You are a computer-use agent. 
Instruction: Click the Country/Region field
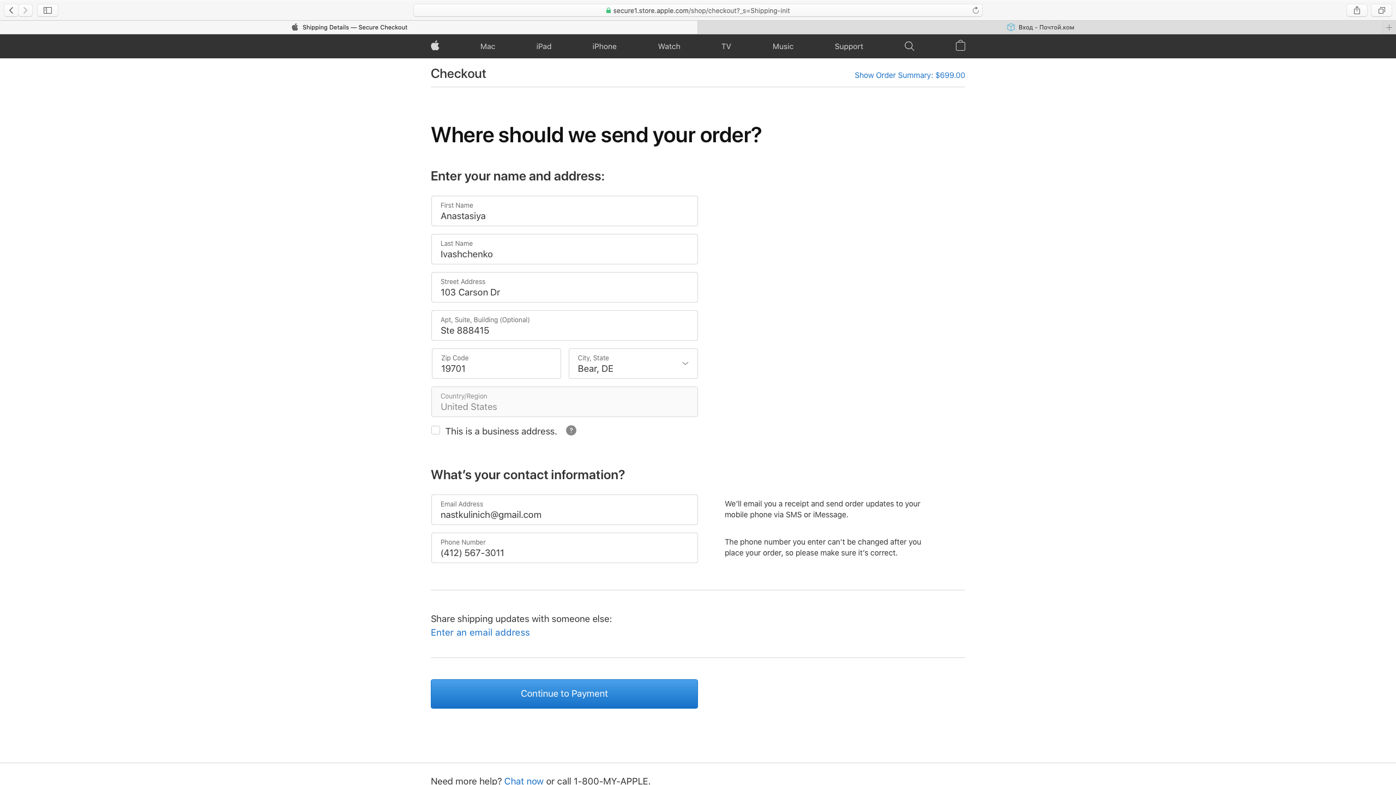pyautogui.click(x=564, y=402)
